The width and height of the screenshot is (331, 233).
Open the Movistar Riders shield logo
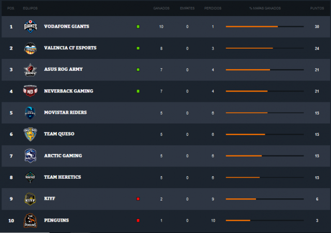pos(30,113)
